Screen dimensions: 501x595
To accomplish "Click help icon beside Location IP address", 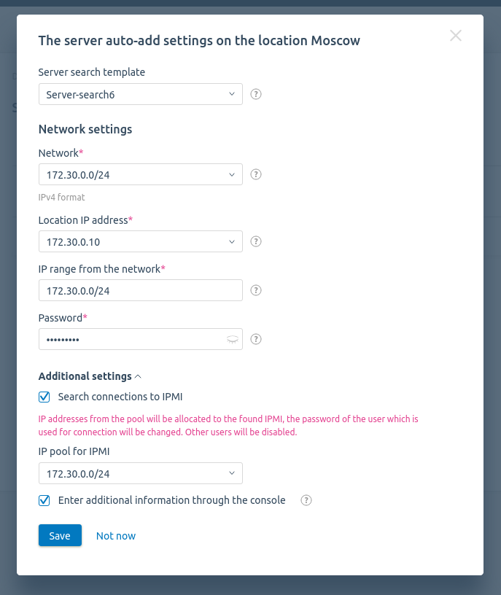I will 256,242.
